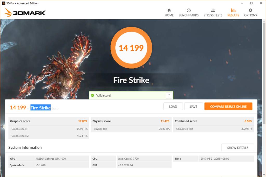
Task: Click the 3DMARK logo
Action: pos(24,12)
